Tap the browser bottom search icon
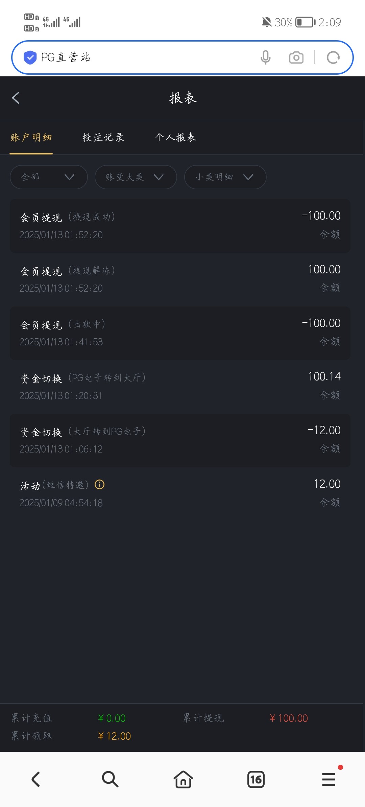 tap(110, 779)
